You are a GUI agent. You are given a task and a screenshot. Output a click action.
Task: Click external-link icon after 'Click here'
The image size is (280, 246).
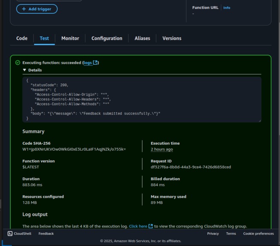click(151, 226)
